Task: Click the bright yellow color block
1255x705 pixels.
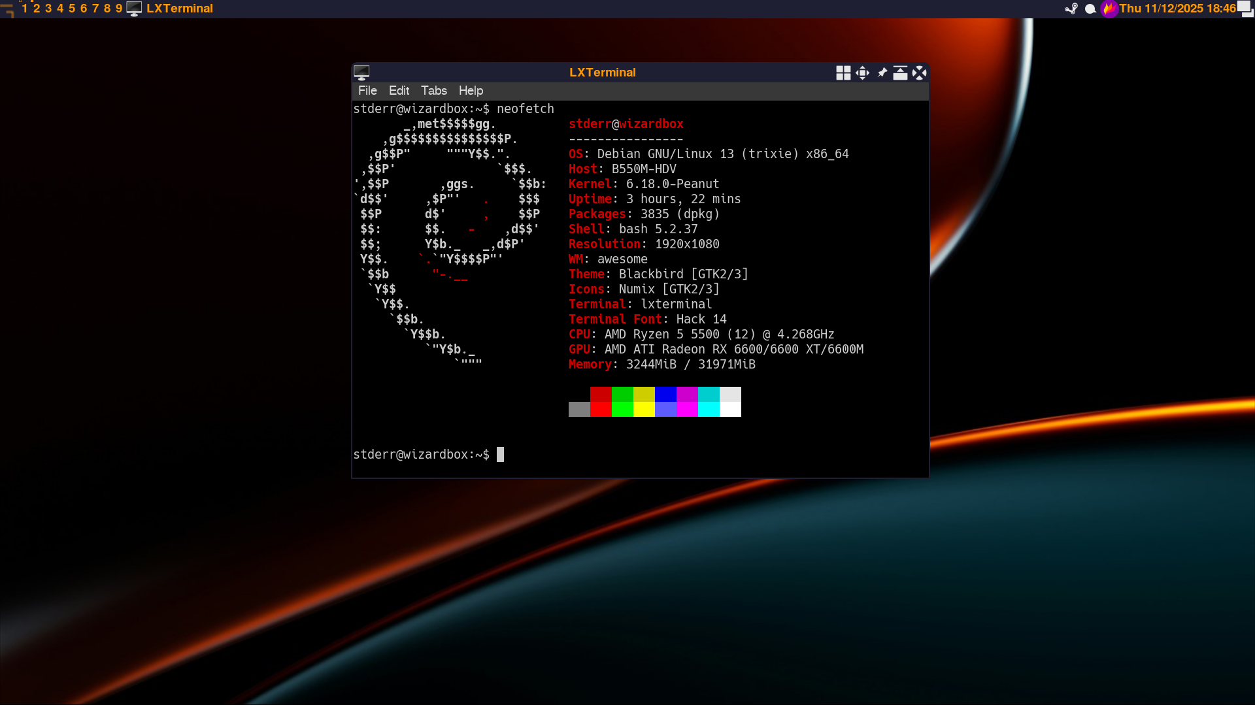Action: coord(644,410)
